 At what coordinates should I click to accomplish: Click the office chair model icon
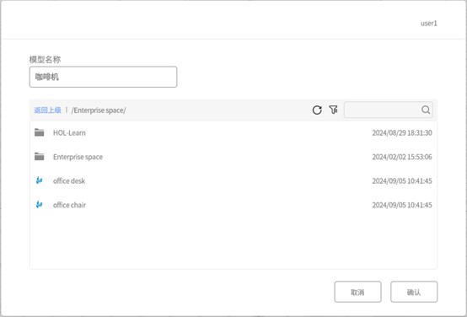(x=40, y=205)
